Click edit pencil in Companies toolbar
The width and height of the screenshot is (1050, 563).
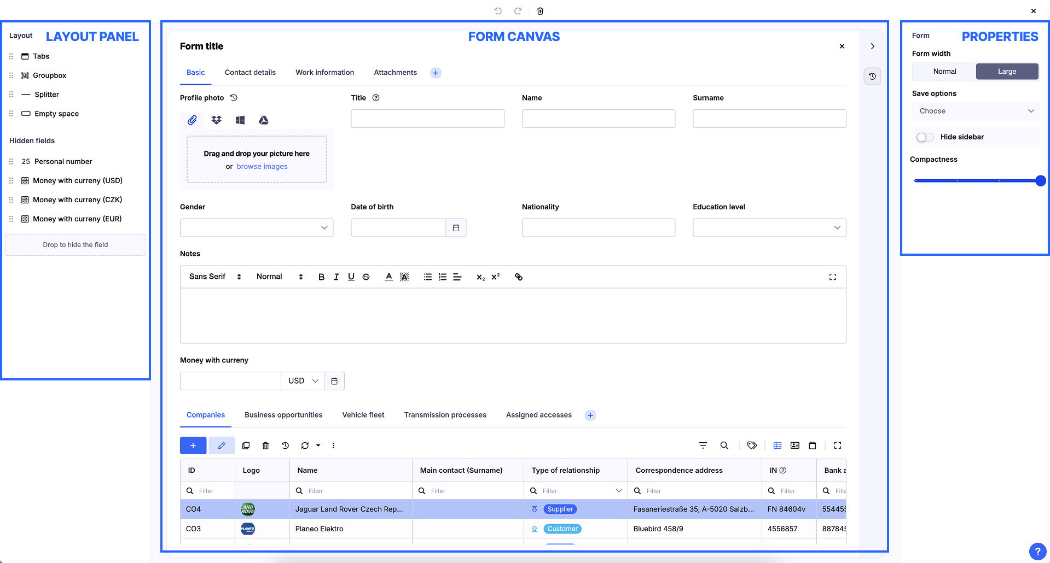click(x=222, y=445)
